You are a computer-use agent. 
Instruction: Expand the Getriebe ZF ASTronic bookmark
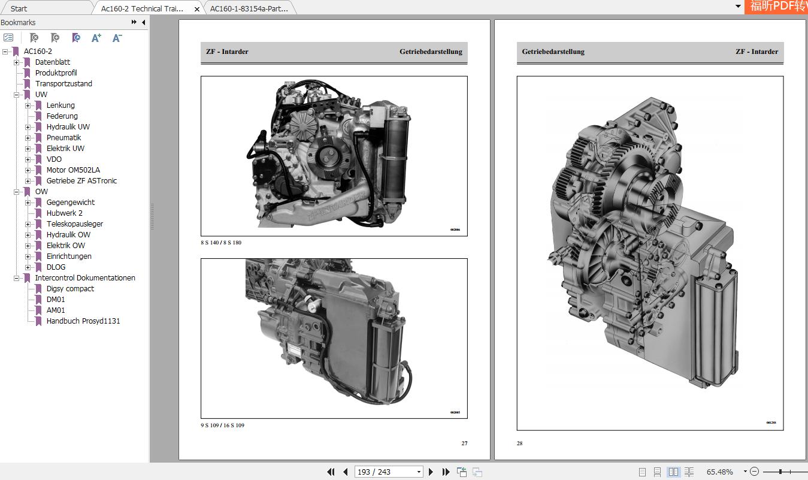point(28,181)
